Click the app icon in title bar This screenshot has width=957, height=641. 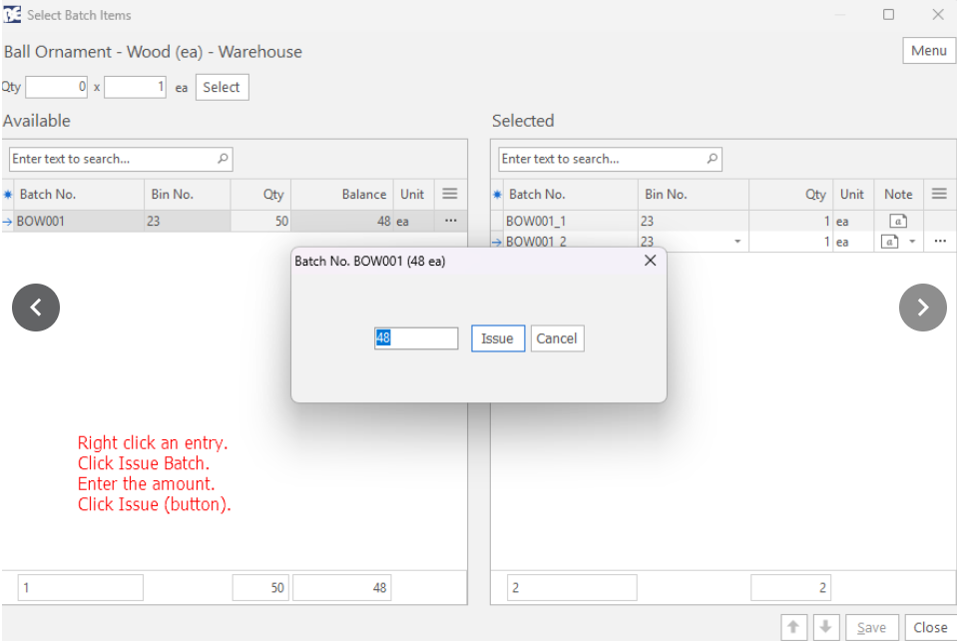(12, 14)
